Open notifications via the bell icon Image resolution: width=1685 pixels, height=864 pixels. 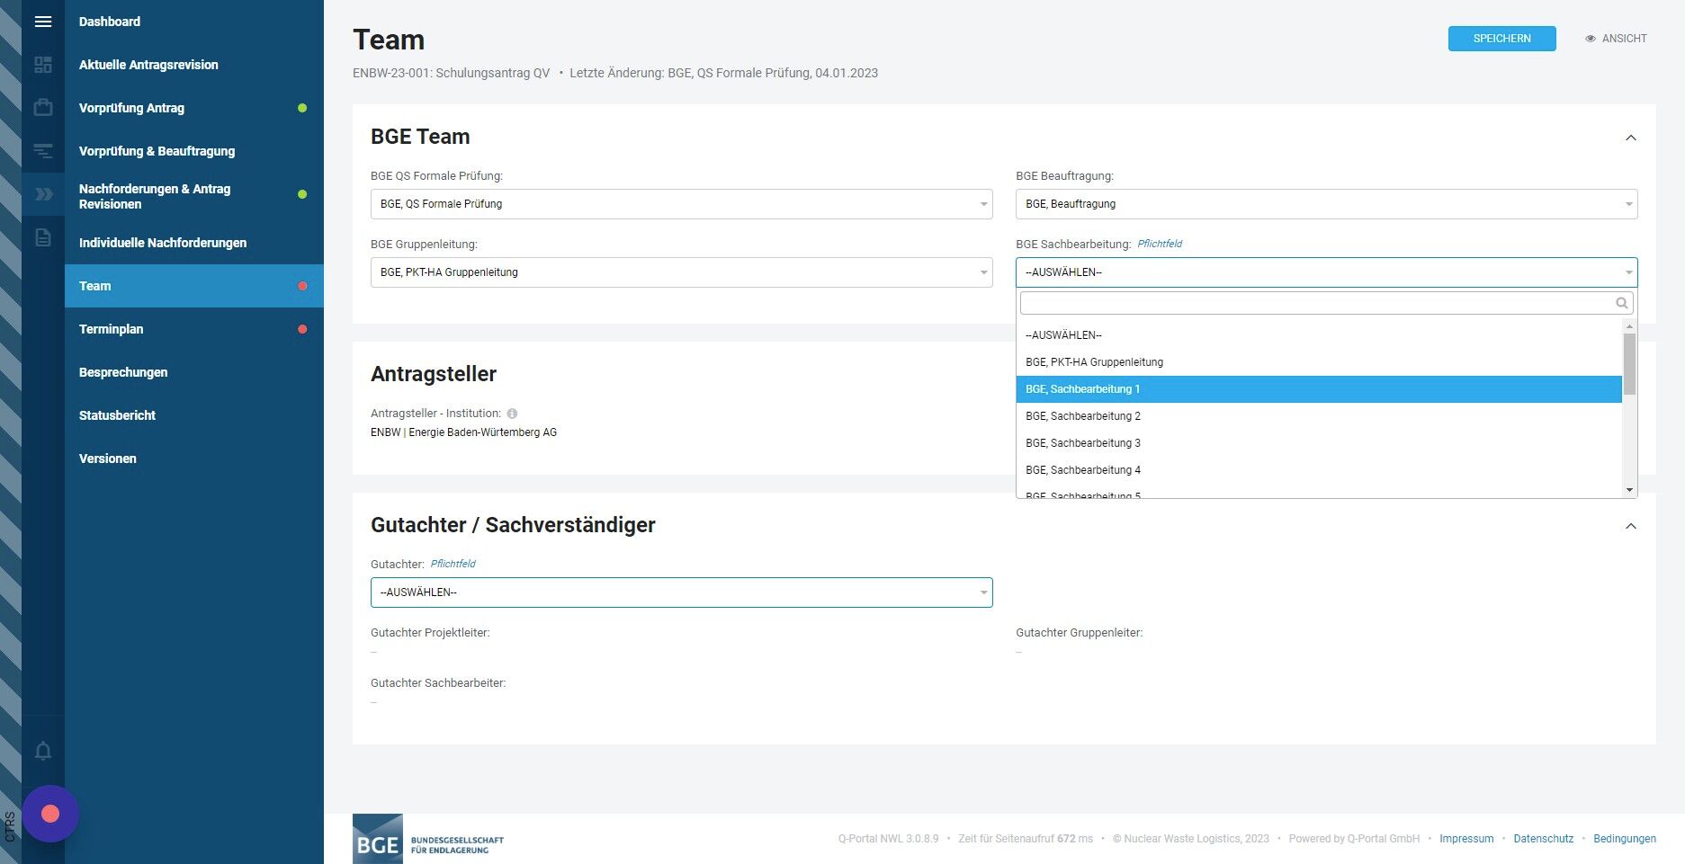pyautogui.click(x=42, y=751)
